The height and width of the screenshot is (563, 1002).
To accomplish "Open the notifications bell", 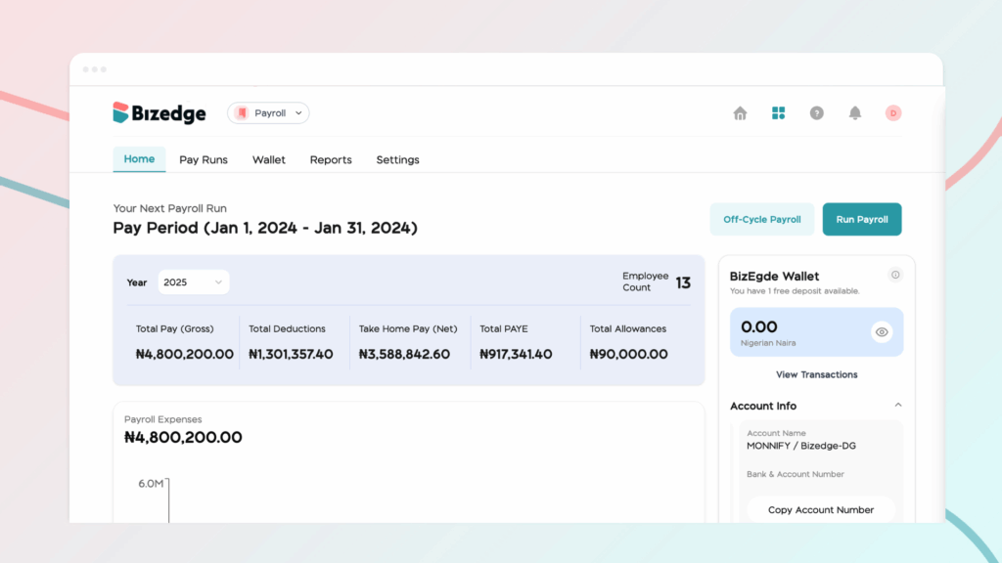I will tap(854, 113).
